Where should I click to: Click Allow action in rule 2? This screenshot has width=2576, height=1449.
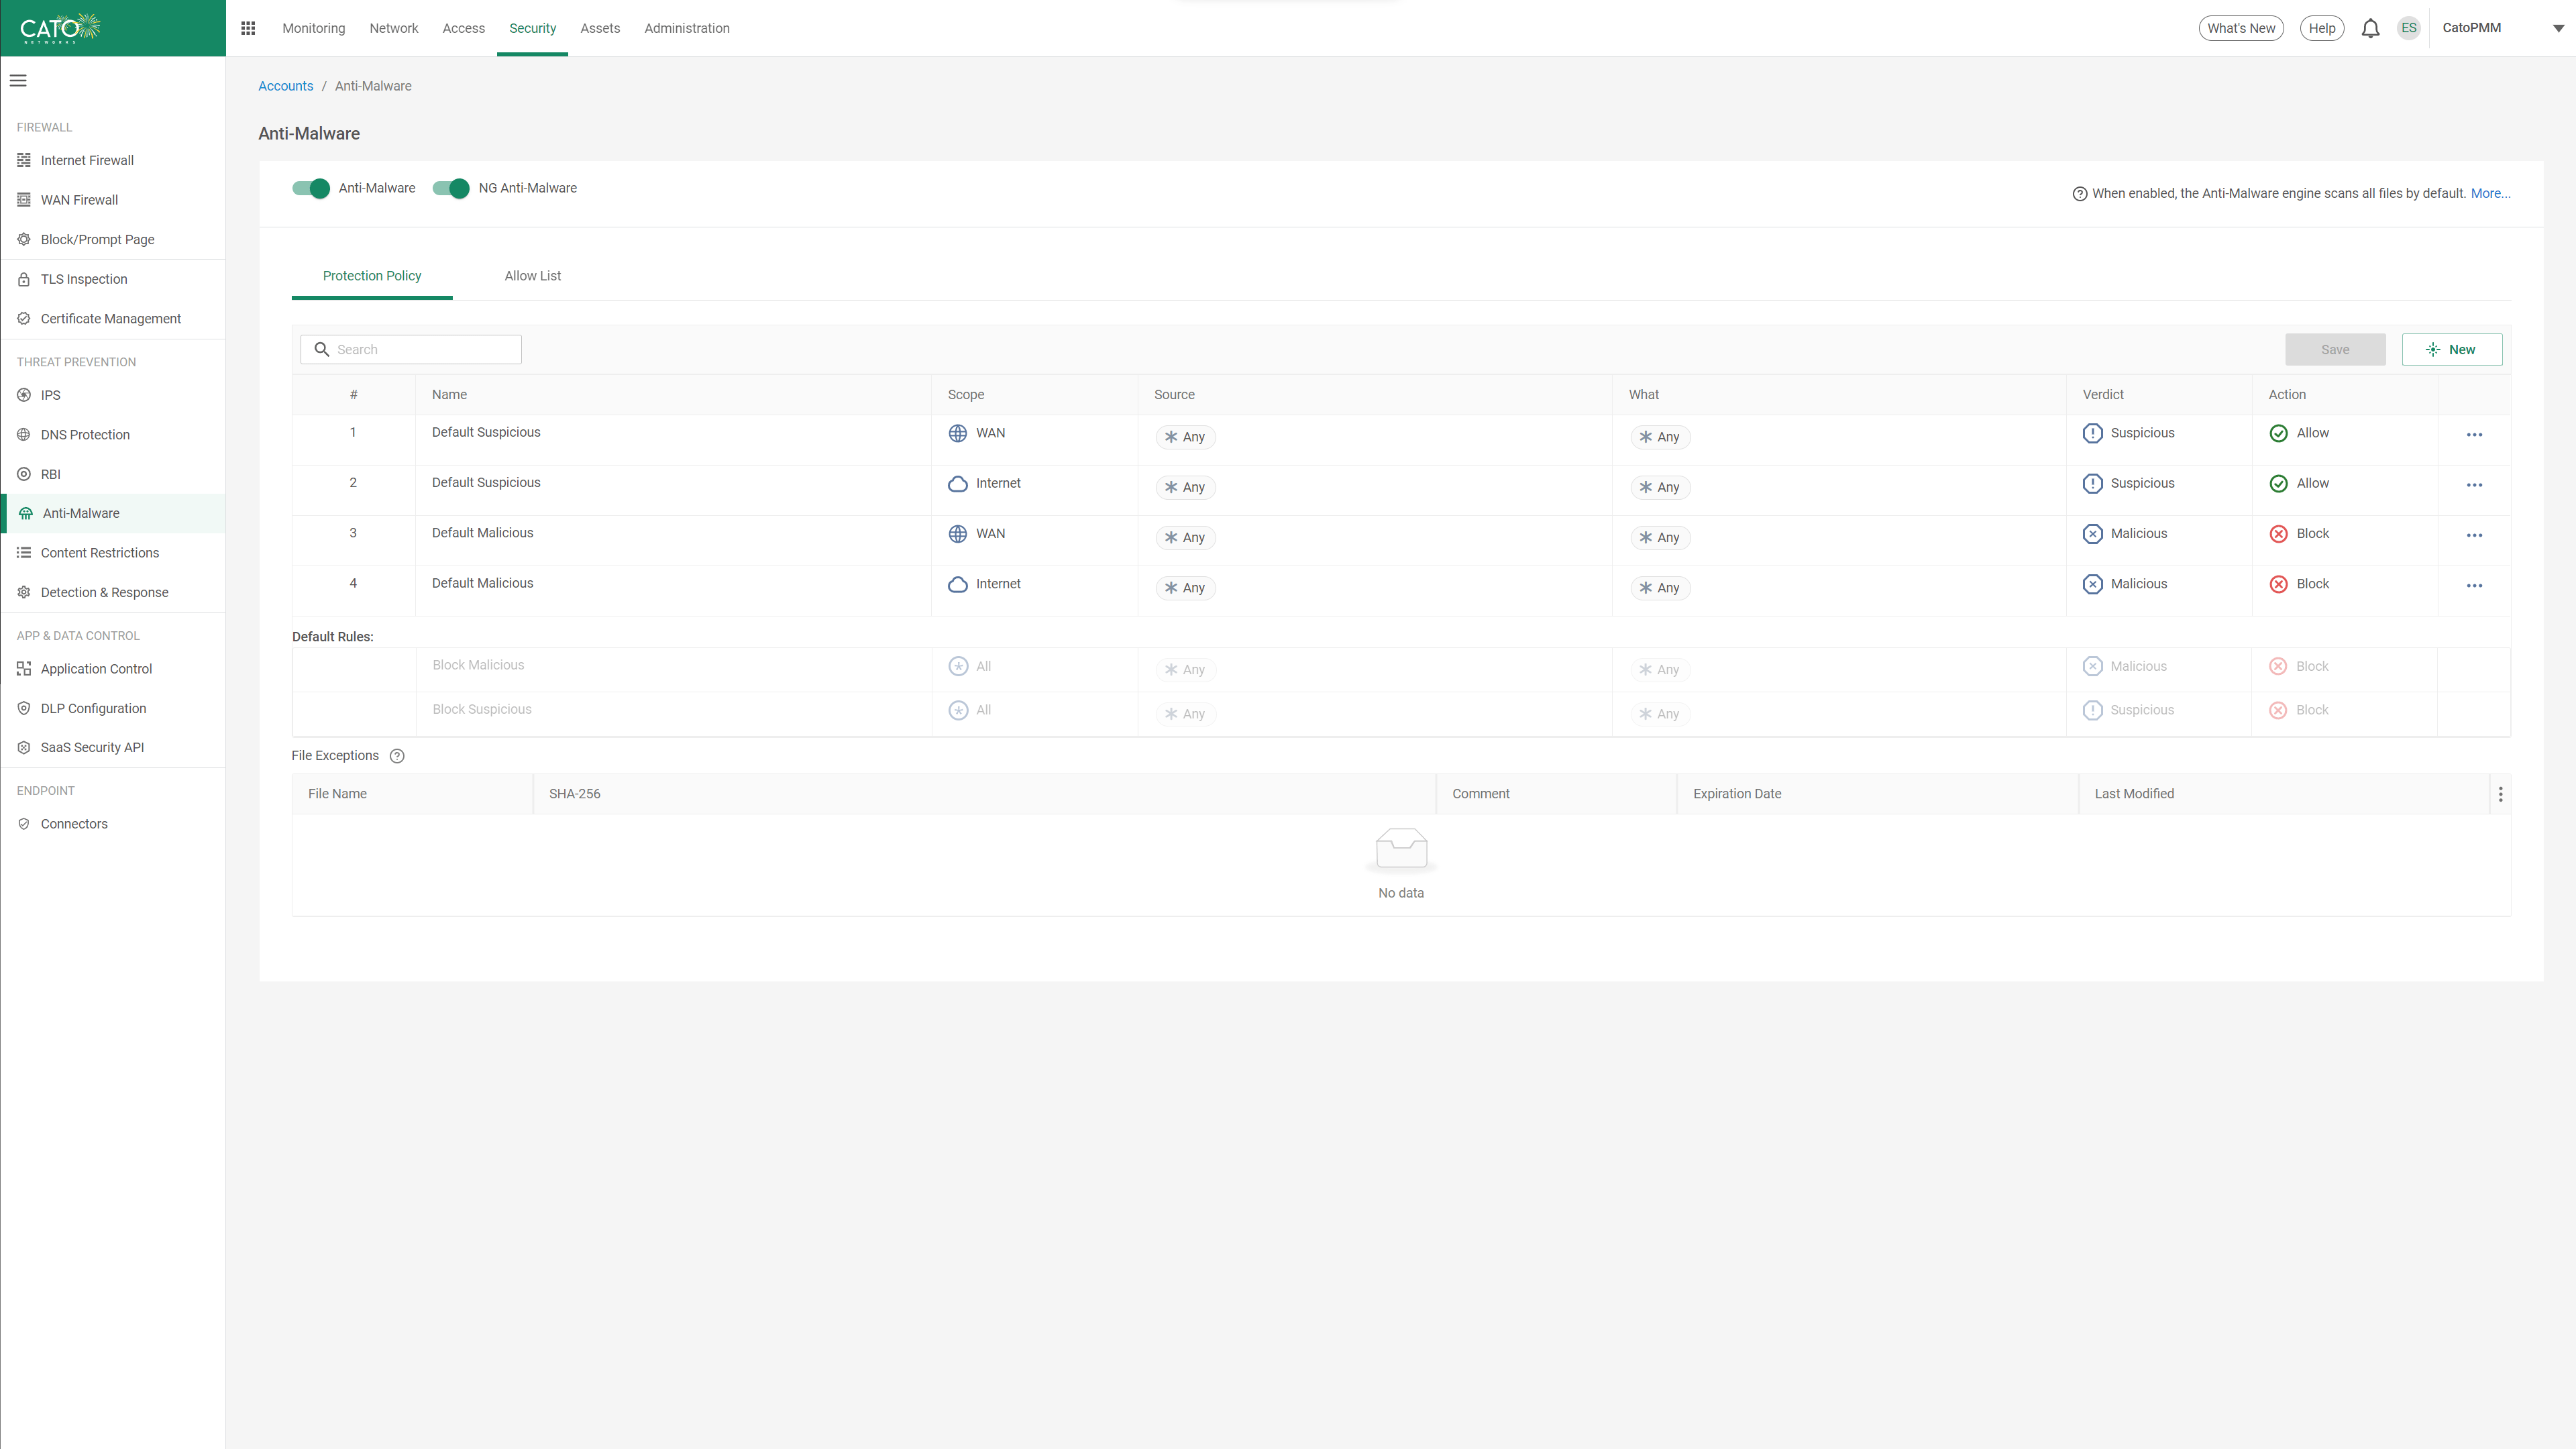[2299, 484]
